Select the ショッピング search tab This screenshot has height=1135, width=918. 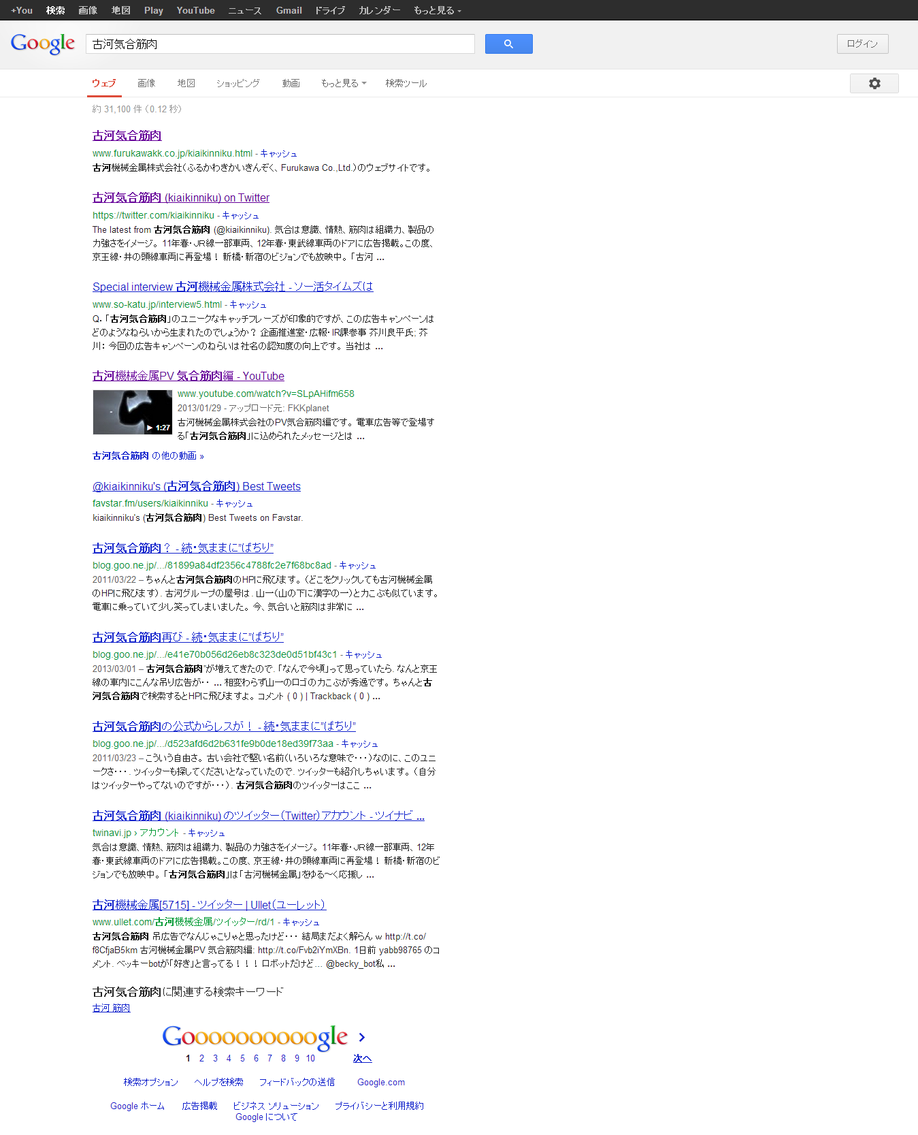[237, 83]
